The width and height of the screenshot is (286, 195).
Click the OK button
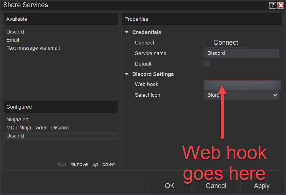(x=170, y=186)
